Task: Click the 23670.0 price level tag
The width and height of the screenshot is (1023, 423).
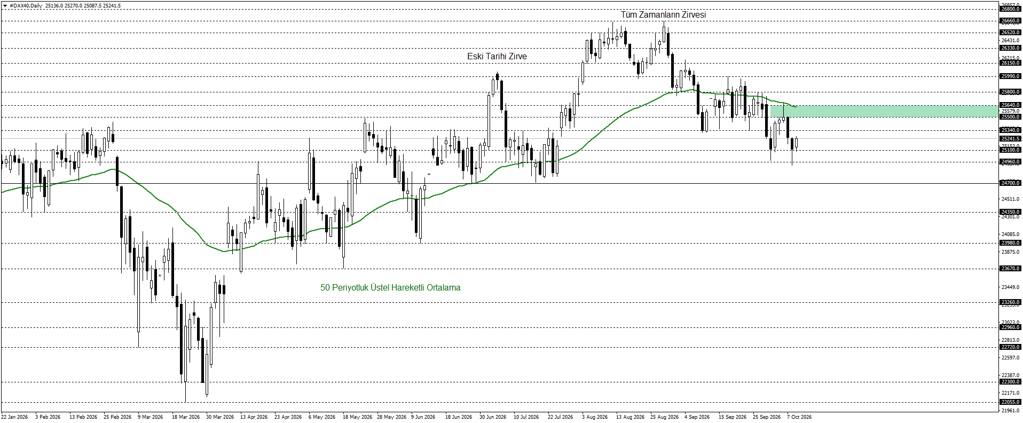Action: pos(1010,269)
